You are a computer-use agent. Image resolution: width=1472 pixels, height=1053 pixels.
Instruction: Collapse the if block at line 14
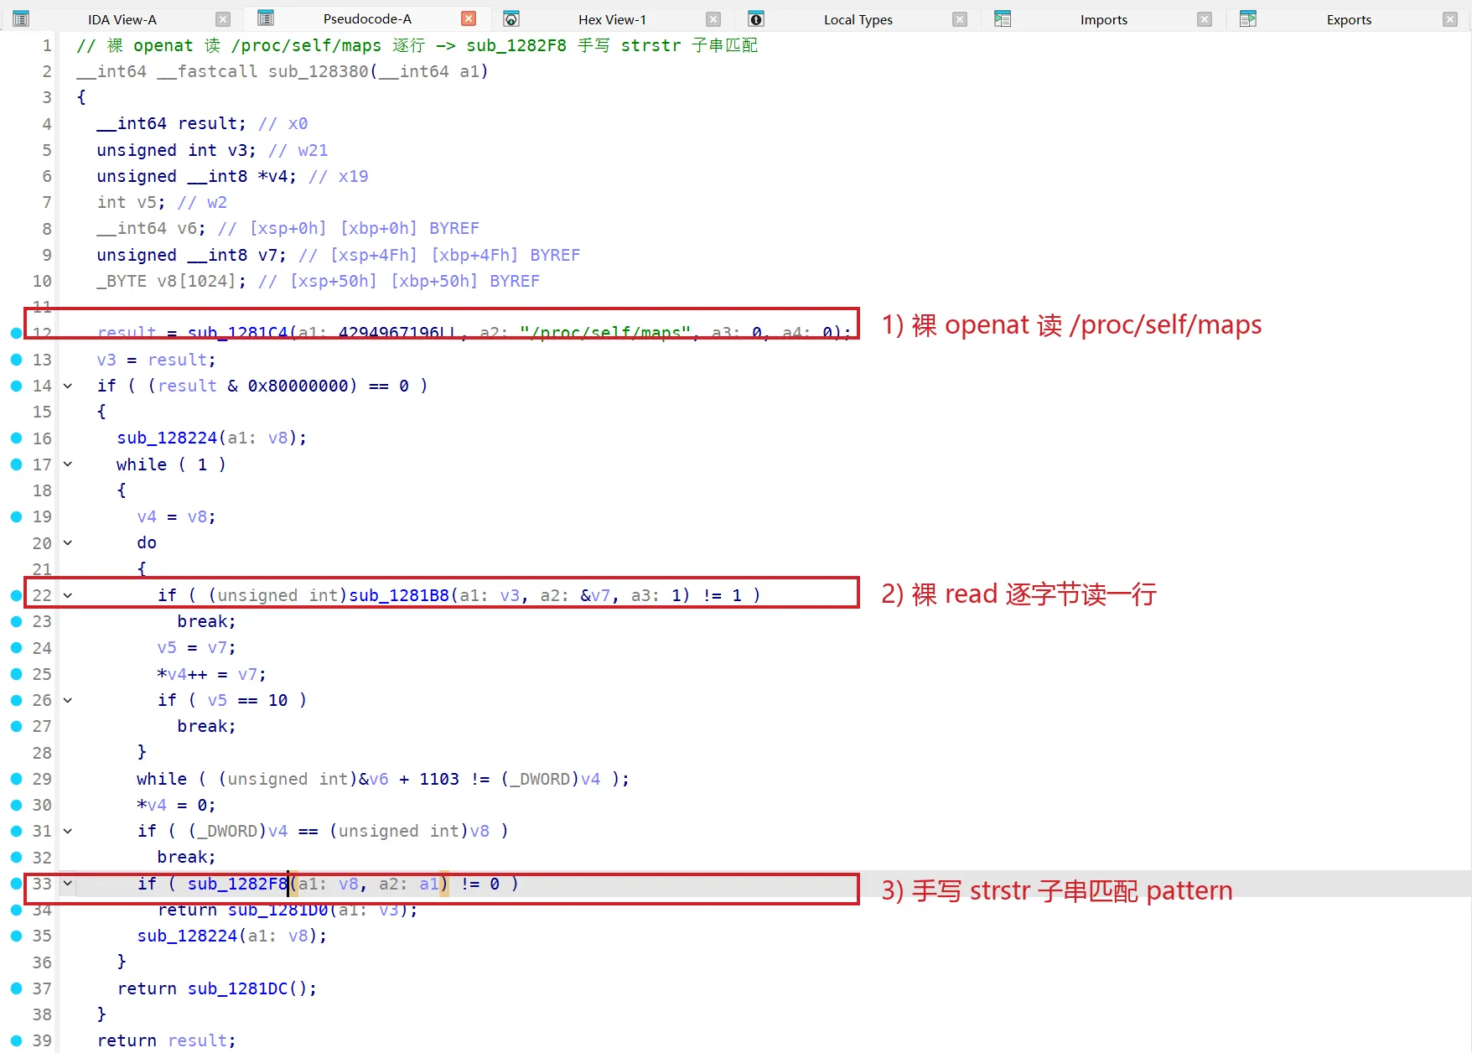tap(68, 386)
